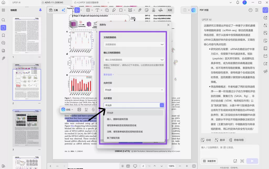Screen dimensions: 269x169
Task: Select the cursor pointer tool
Action: click(x=77, y=10)
